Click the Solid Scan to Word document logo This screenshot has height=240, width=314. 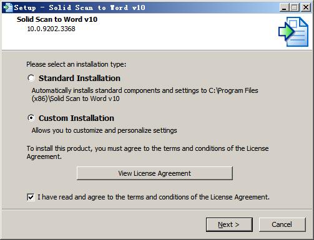[293, 32]
